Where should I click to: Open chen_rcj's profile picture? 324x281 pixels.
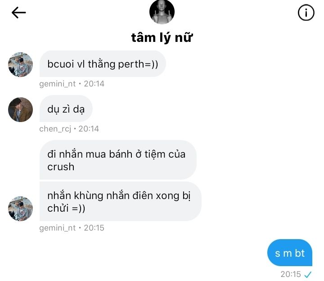point(21,109)
